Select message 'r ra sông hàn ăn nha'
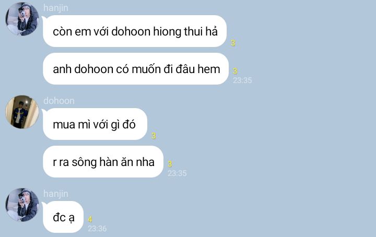This screenshot has height=237, width=376. 103,162
